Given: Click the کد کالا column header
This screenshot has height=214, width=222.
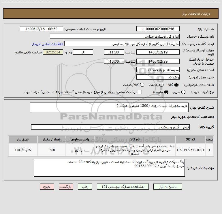Looking at the screenshot, I should coord(190,139).
